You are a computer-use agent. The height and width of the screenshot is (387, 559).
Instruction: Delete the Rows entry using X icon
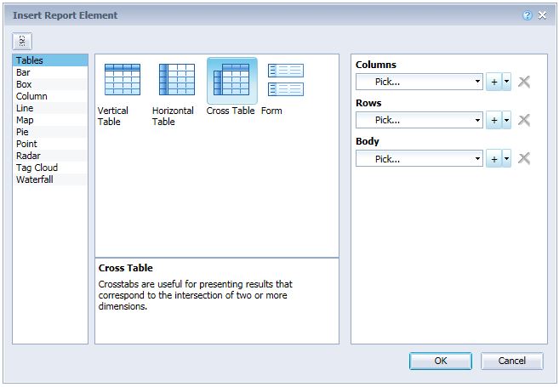(524, 120)
